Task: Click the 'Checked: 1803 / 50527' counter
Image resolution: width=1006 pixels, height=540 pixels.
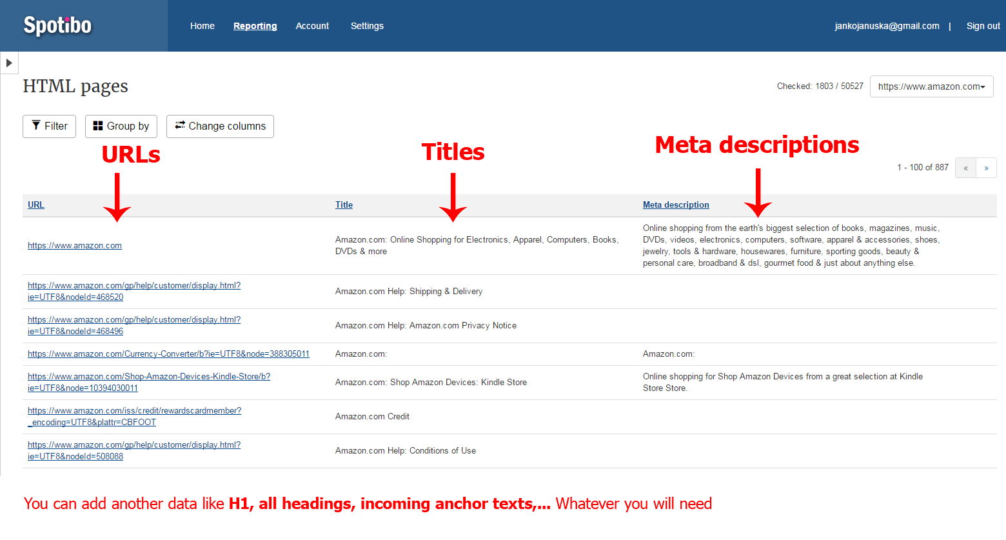Action: tap(820, 86)
